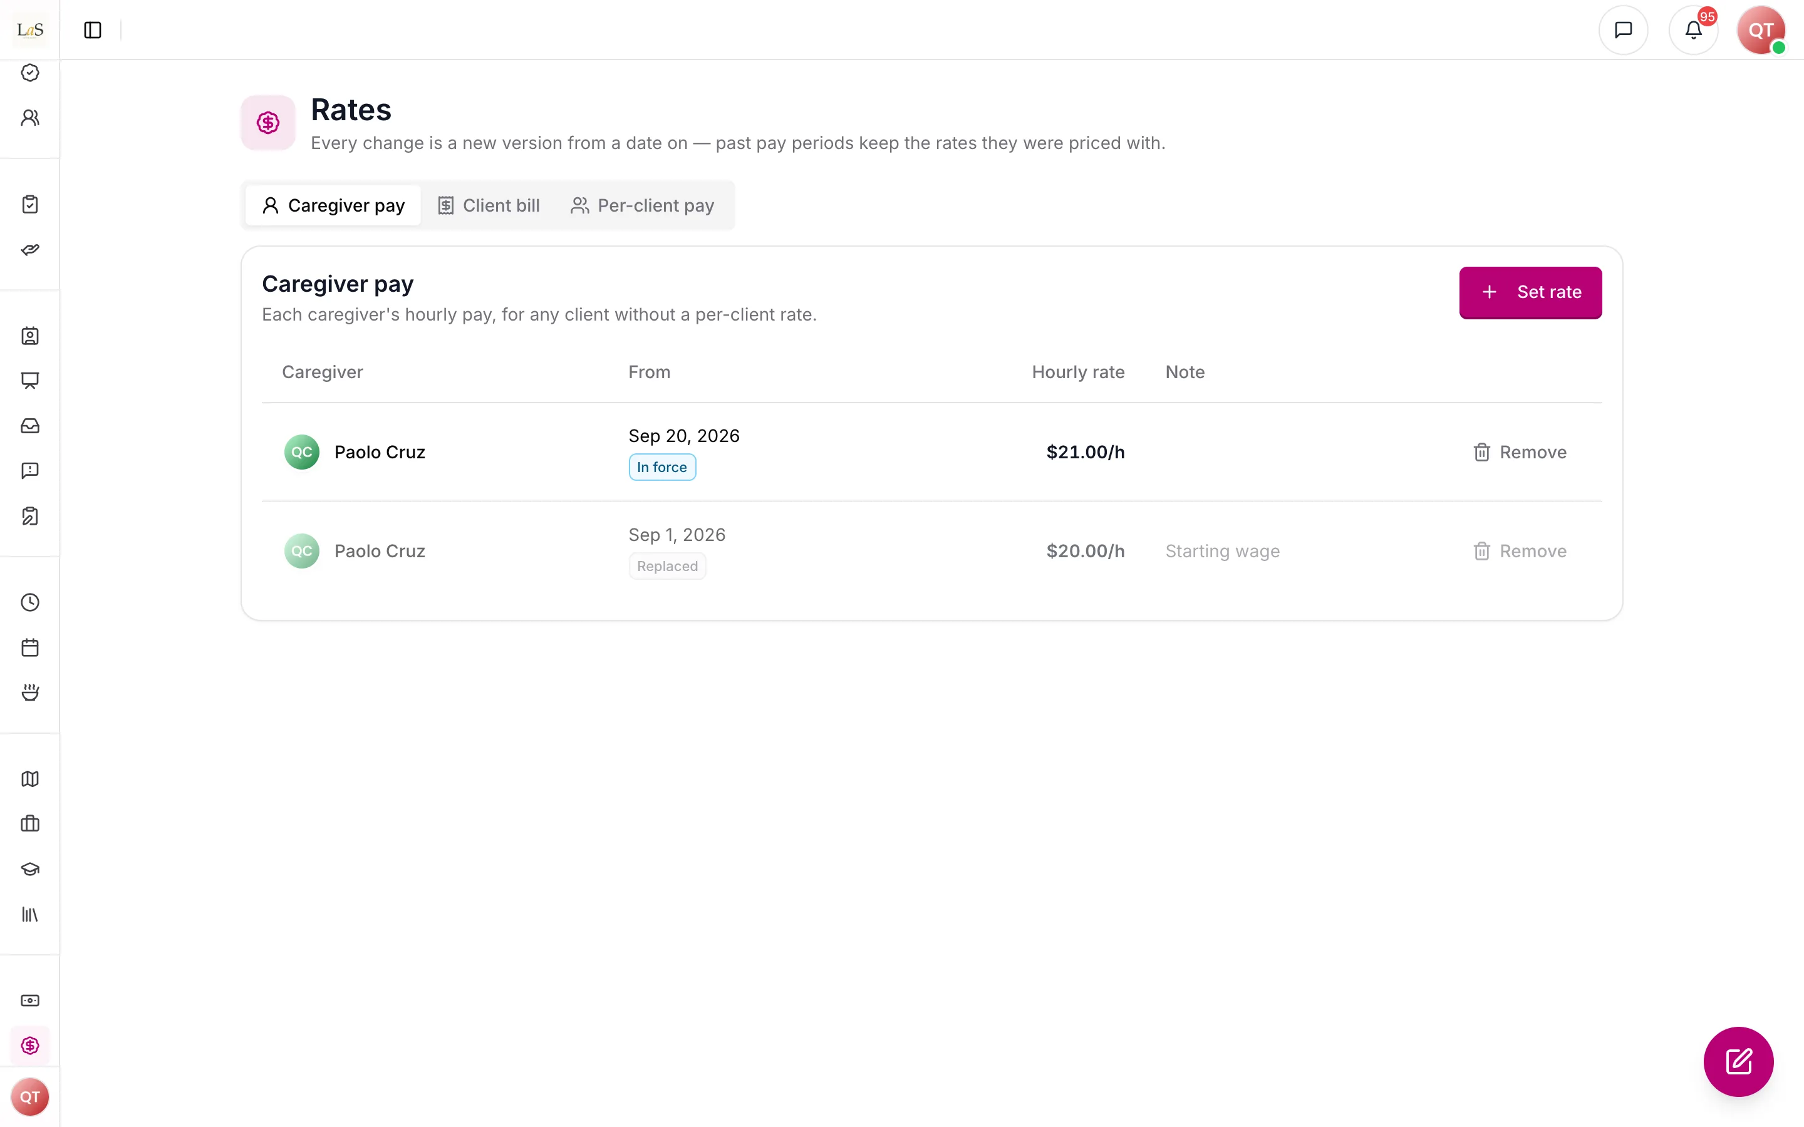This screenshot has width=1804, height=1127.
Task: Open the highlighted rates dollar sidebar icon
Action: tap(30, 1046)
